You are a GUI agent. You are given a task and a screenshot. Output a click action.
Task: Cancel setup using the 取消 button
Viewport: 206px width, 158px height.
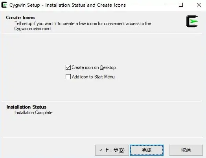click(186, 150)
